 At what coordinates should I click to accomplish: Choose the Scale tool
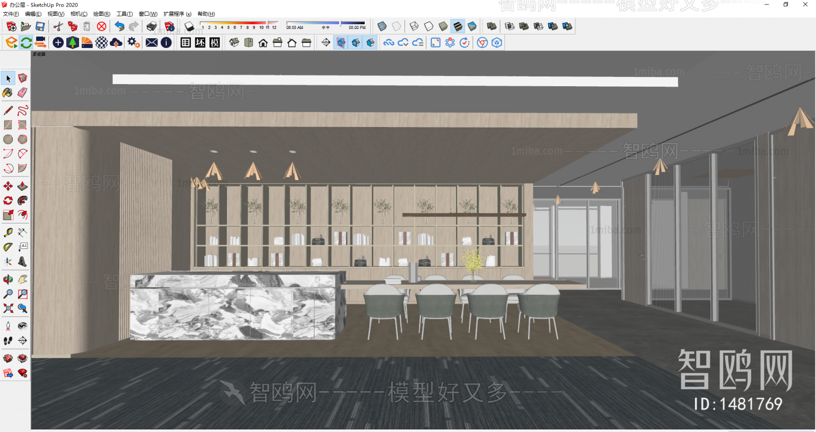tap(8, 215)
